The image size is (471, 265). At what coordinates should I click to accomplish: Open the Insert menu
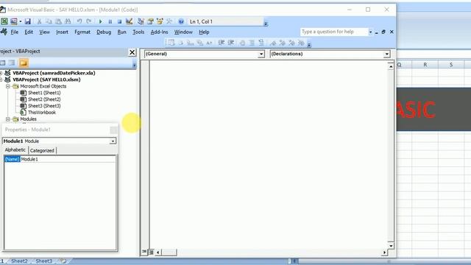click(62, 32)
